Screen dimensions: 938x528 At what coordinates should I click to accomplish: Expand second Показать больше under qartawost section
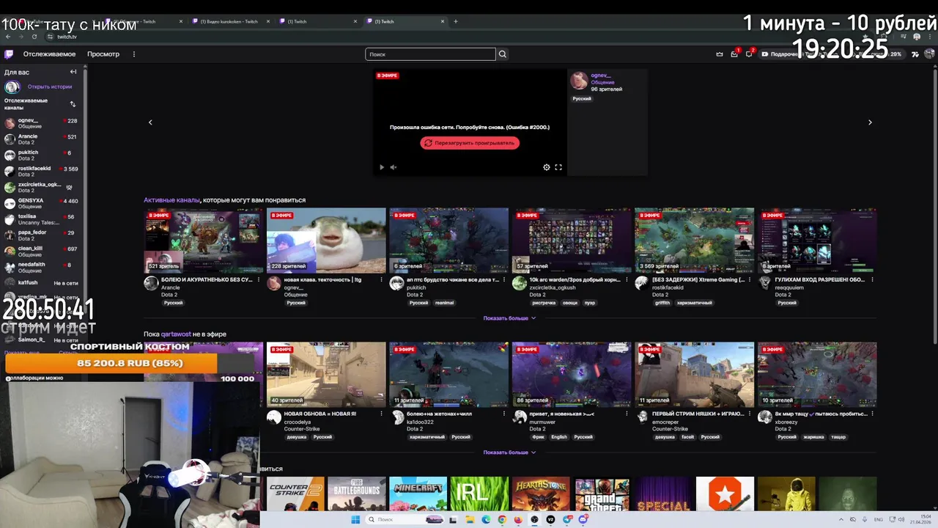point(509,452)
